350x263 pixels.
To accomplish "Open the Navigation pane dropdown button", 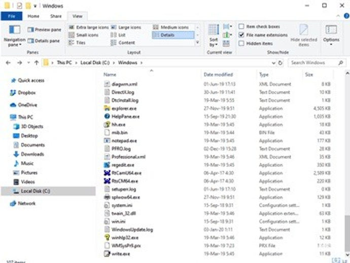I will [x=15, y=36].
